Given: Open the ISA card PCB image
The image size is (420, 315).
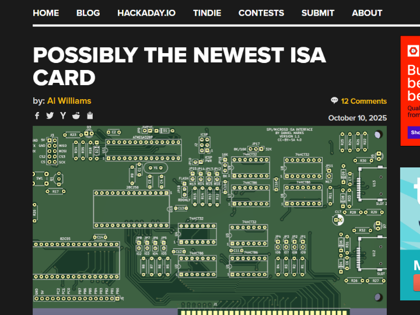Looking at the screenshot, I should coord(209,220).
